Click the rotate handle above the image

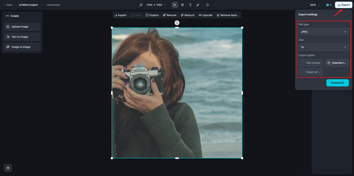tap(177, 23)
